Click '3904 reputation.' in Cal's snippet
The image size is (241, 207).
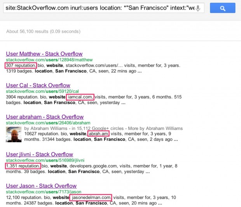point(22,97)
